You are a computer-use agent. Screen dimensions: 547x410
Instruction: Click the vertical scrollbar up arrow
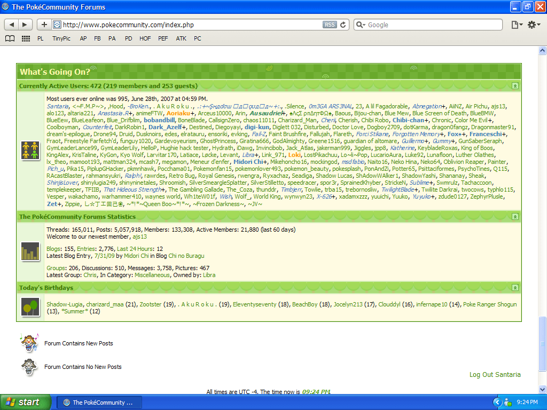point(543,51)
